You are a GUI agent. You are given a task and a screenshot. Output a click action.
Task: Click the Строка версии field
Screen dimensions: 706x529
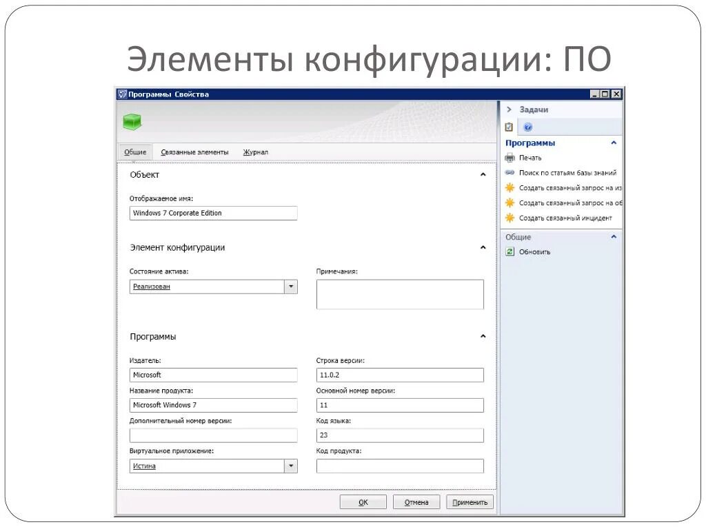(400, 375)
